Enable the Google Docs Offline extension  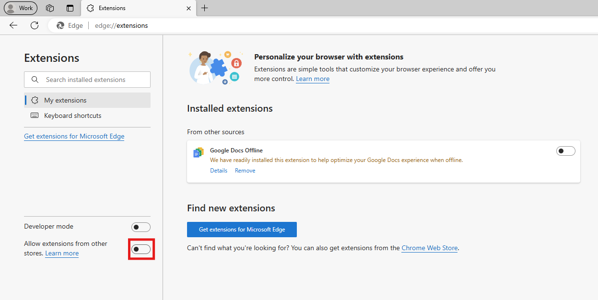pos(565,151)
